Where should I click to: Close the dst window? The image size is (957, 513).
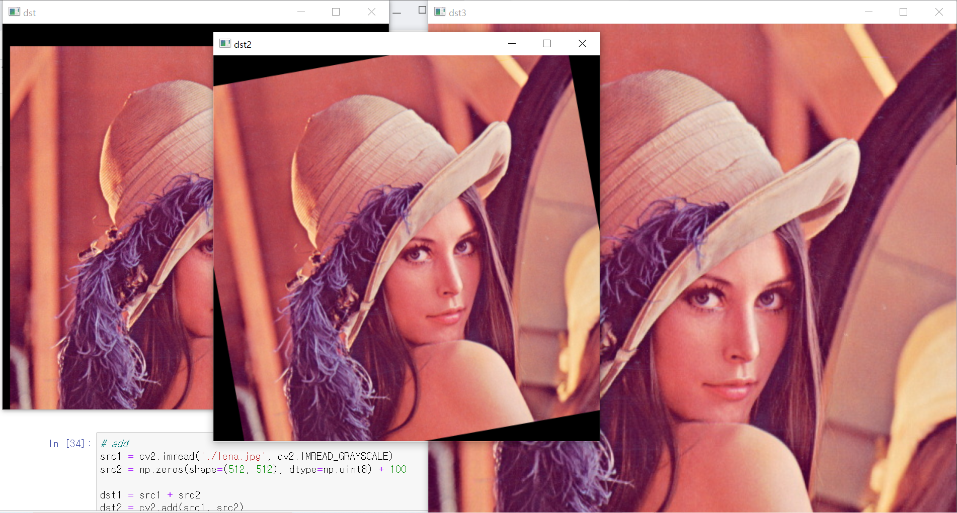coord(371,12)
